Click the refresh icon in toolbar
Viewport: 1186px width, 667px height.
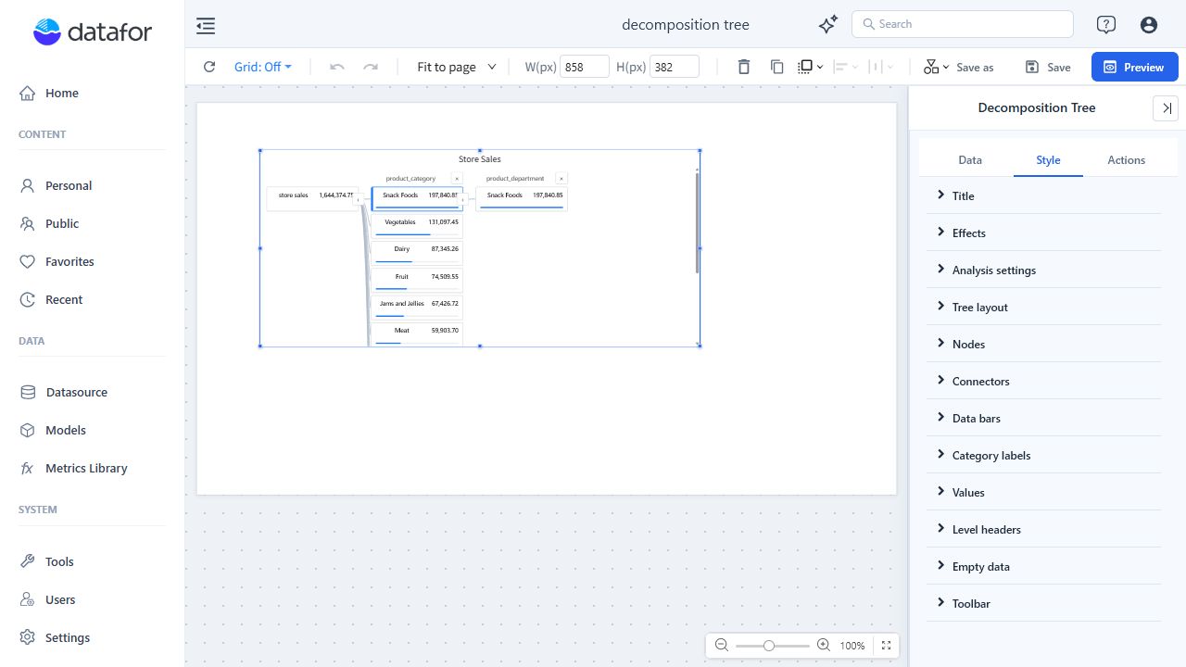pos(209,67)
